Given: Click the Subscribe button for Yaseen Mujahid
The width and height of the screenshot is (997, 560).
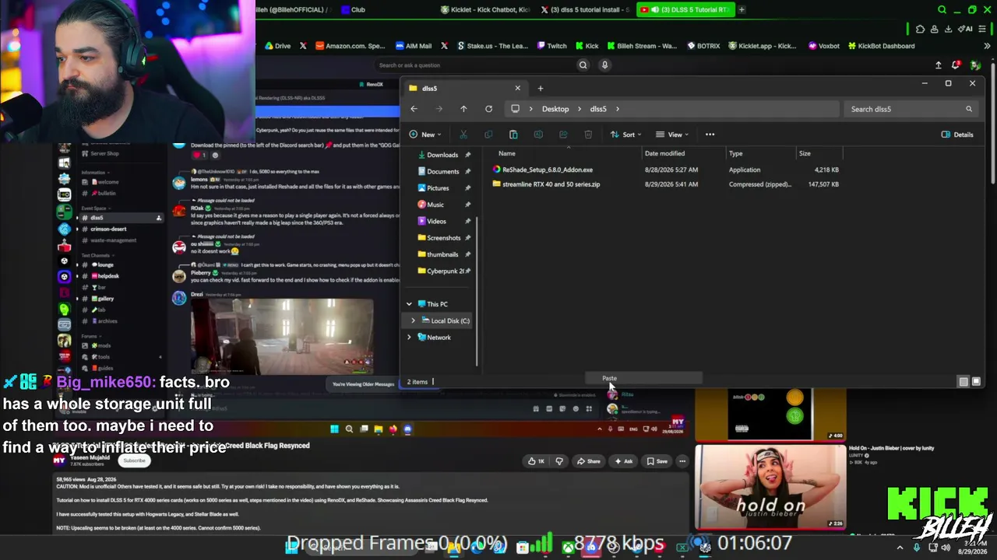Looking at the screenshot, I should point(134,460).
